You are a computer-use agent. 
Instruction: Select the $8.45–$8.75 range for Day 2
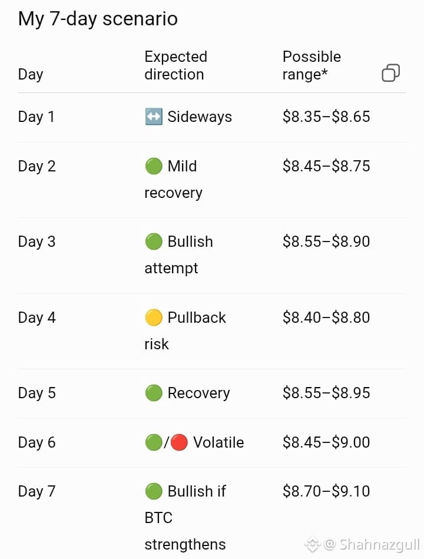click(326, 166)
